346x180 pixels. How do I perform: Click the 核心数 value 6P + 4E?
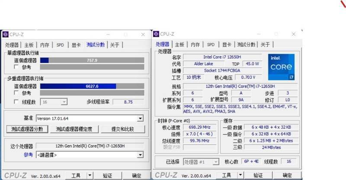[251, 161]
